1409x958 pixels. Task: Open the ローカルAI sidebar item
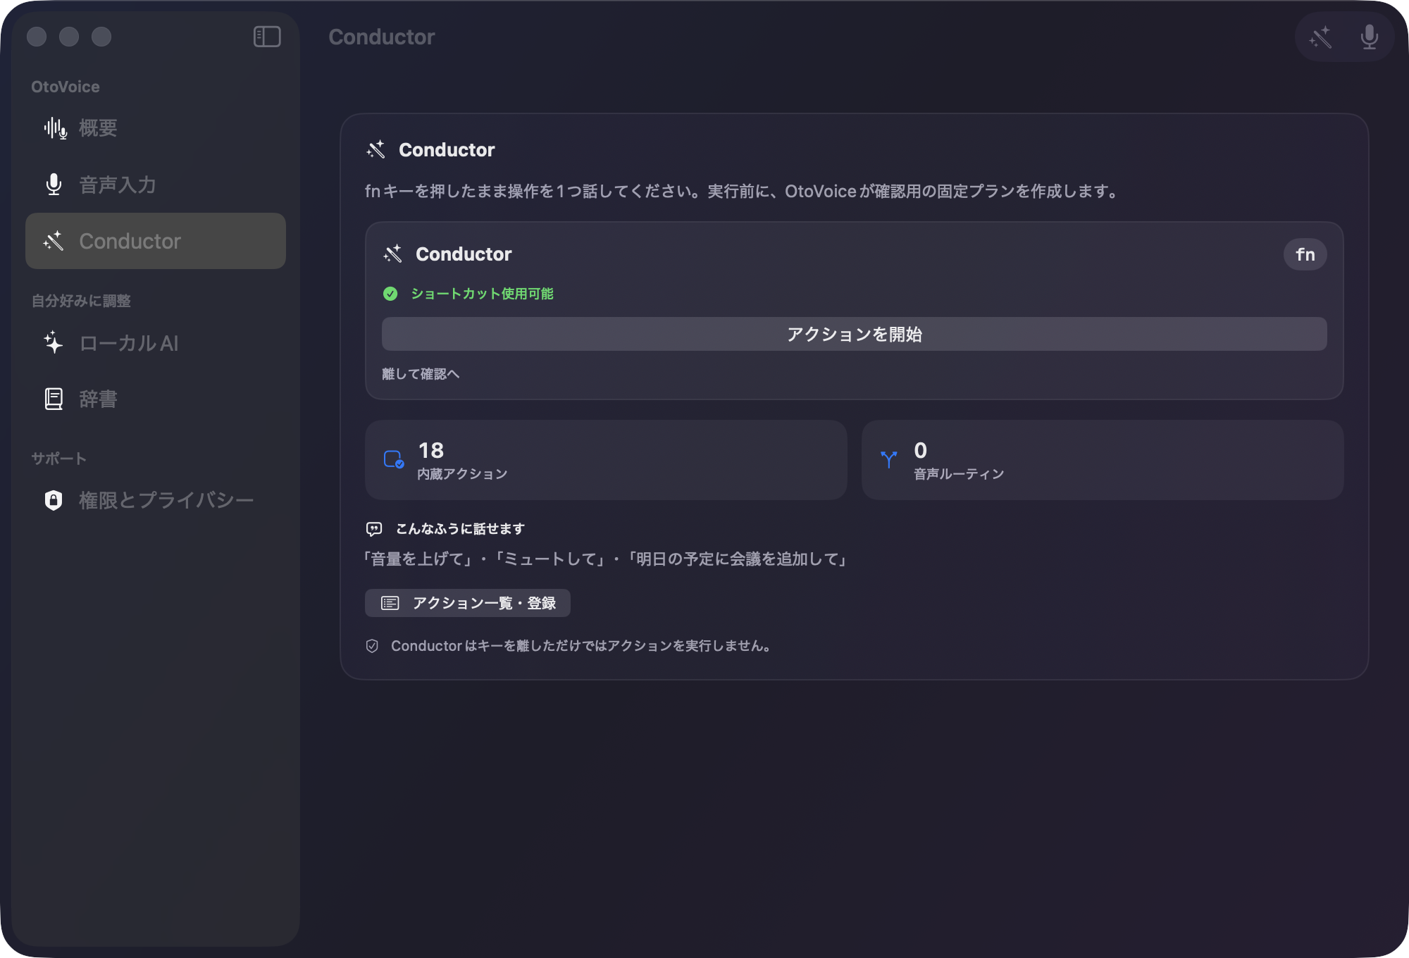156,343
